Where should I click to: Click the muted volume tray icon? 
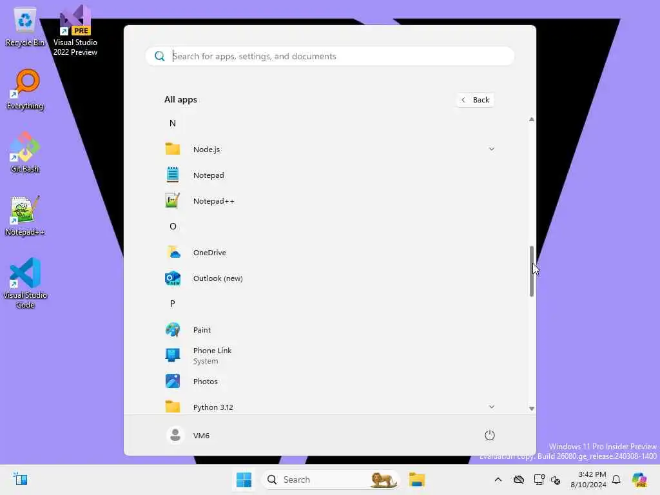click(x=556, y=480)
